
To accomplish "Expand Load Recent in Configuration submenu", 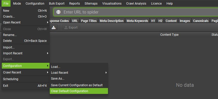I will (x=79, y=72).
